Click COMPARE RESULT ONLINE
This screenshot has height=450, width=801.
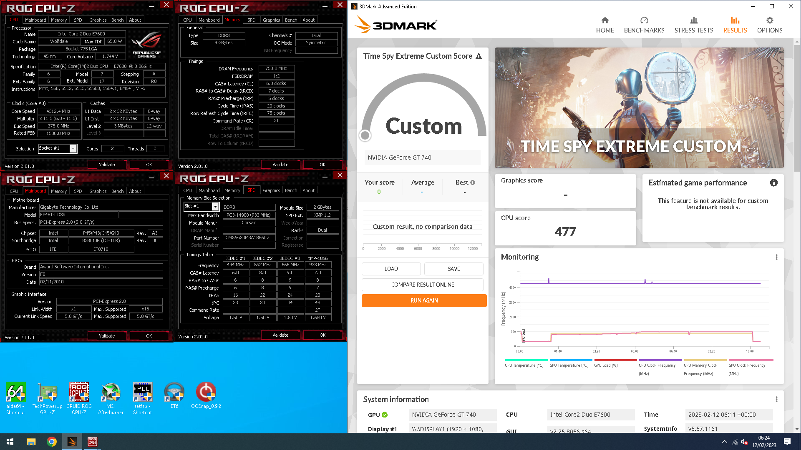(x=422, y=285)
